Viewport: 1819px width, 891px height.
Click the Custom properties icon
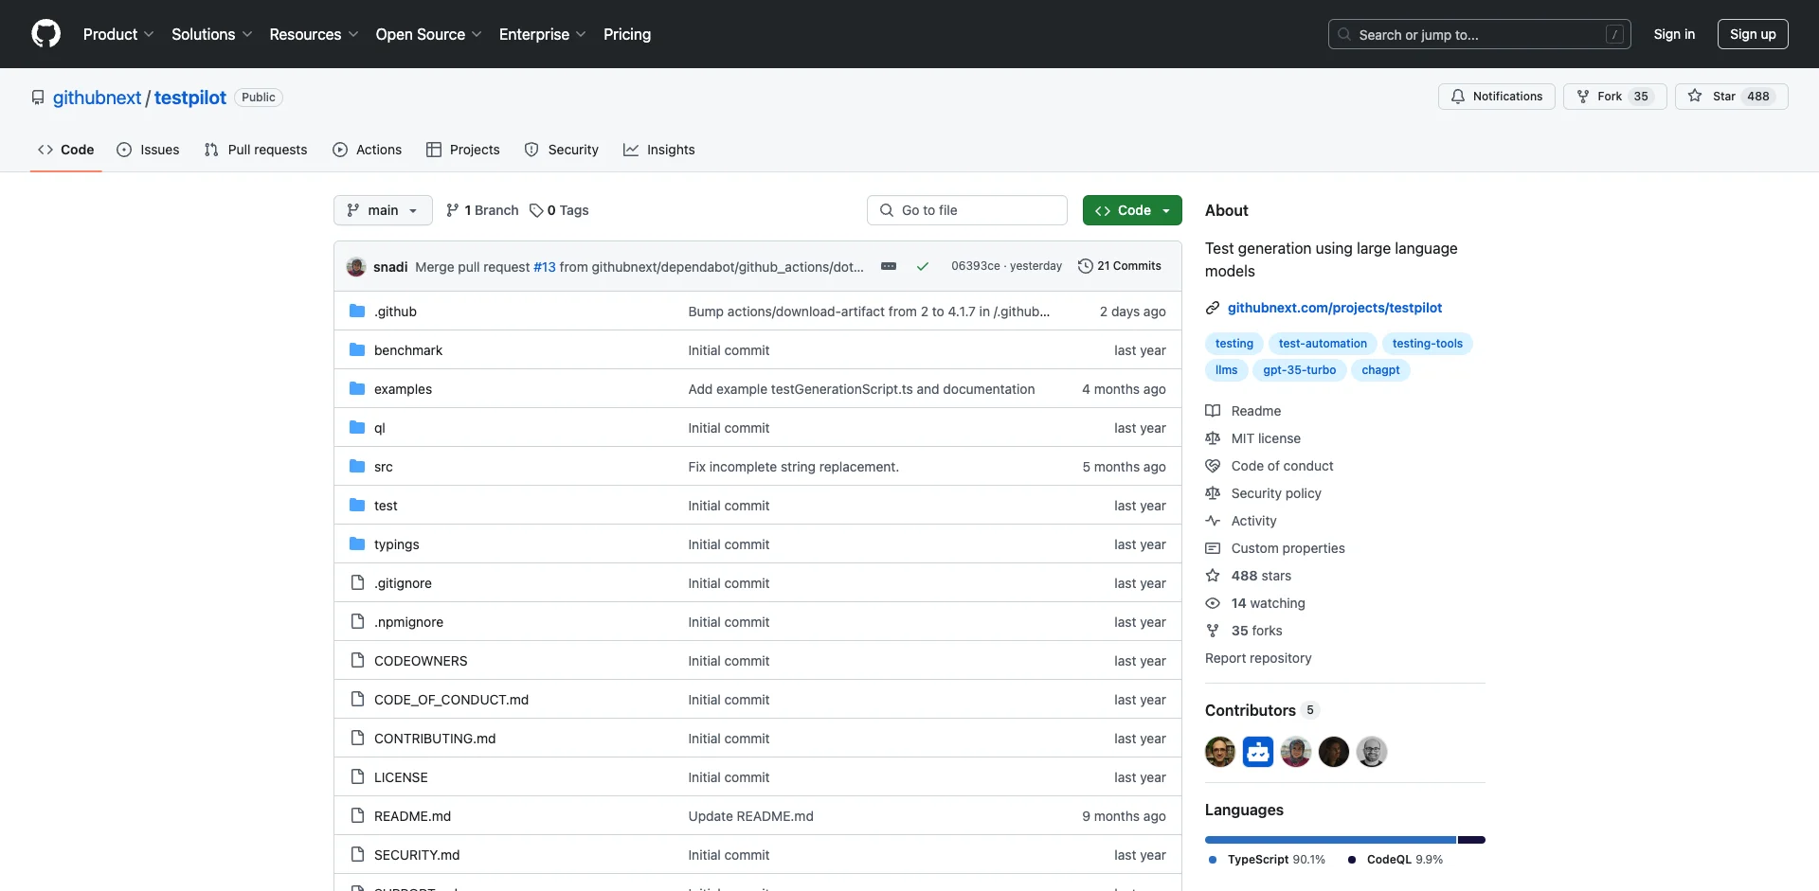pos(1213,548)
